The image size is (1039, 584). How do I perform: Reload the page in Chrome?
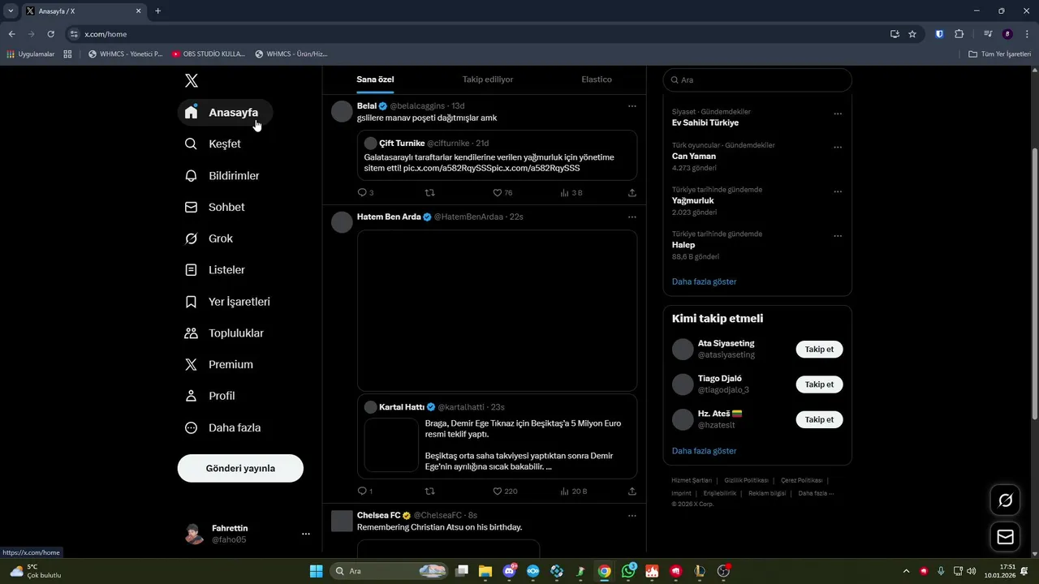[50, 34]
